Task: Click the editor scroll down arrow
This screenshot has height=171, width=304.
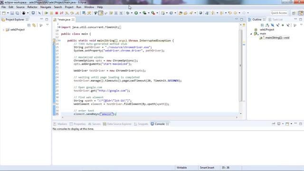Action: pyautogui.click(x=241, y=114)
